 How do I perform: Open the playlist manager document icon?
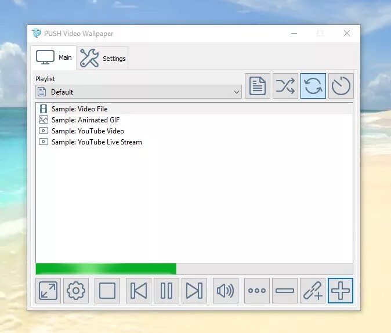258,86
